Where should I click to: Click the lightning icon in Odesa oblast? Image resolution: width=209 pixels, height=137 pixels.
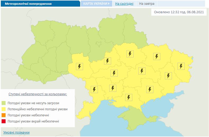94,89
